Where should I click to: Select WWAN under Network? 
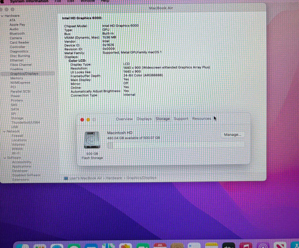(x=17, y=149)
